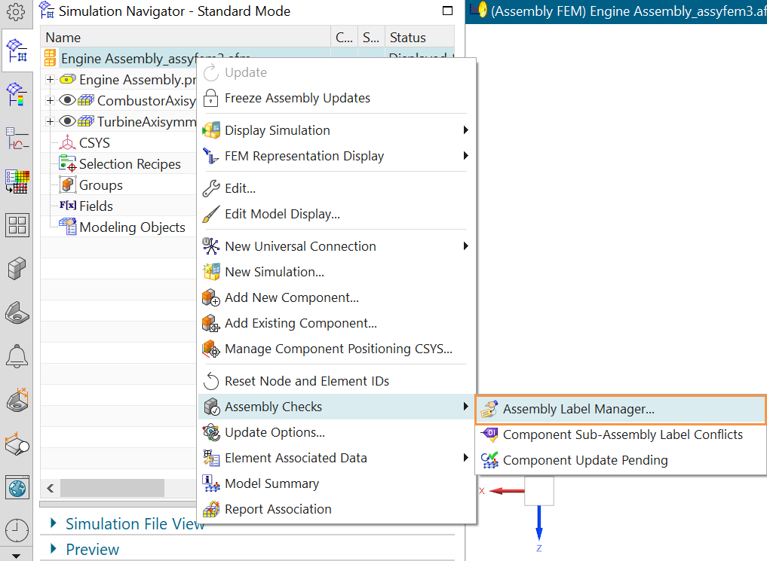Image resolution: width=767 pixels, height=561 pixels.
Task: Click the Status column header
Action: [x=408, y=38]
